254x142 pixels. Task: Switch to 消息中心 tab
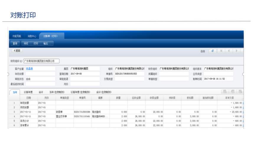click(32, 36)
